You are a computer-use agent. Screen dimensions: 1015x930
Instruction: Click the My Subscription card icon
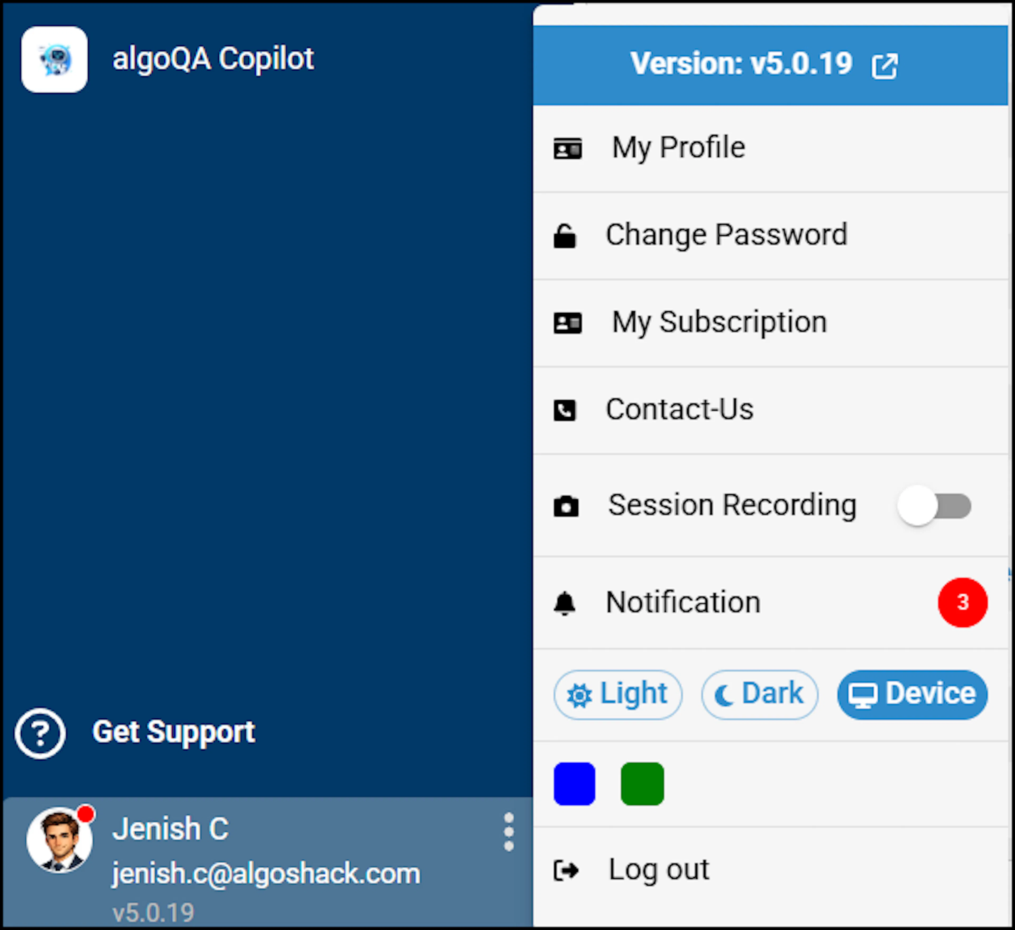568,323
